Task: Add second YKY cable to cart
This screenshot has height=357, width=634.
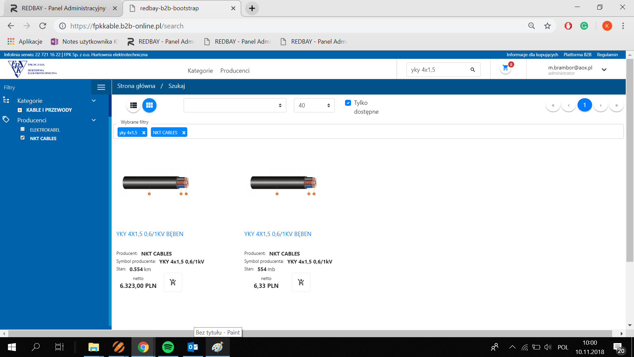Action: point(301,282)
